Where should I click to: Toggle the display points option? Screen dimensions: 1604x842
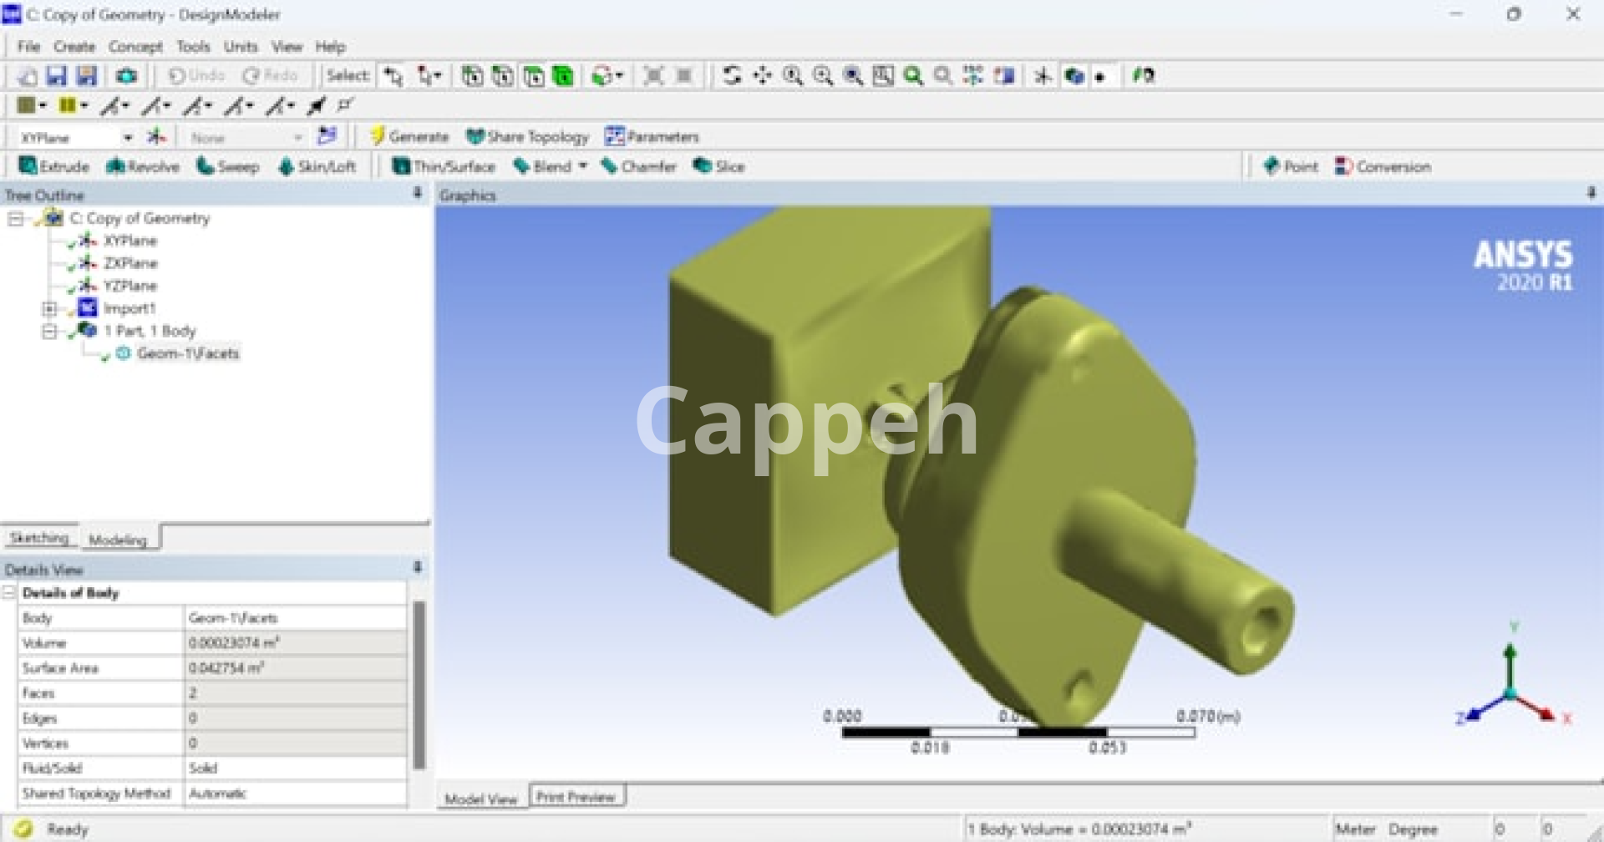(x=1101, y=77)
